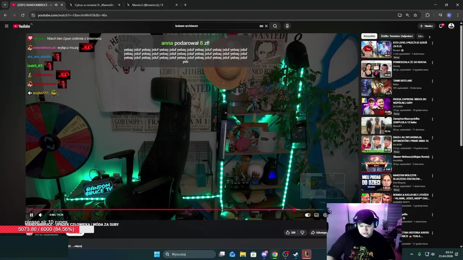
Task: Share the video via Udostępnij
Action: click(x=318, y=233)
